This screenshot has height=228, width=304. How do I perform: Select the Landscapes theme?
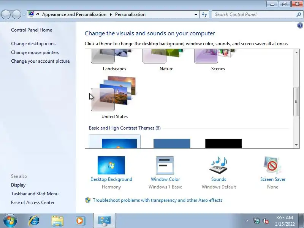point(114,60)
